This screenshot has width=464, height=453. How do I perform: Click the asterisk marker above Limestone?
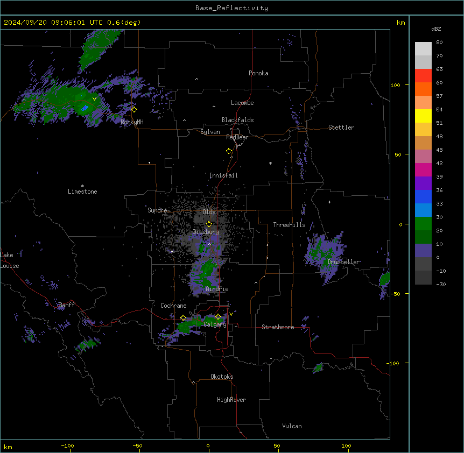click(x=82, y=186)
